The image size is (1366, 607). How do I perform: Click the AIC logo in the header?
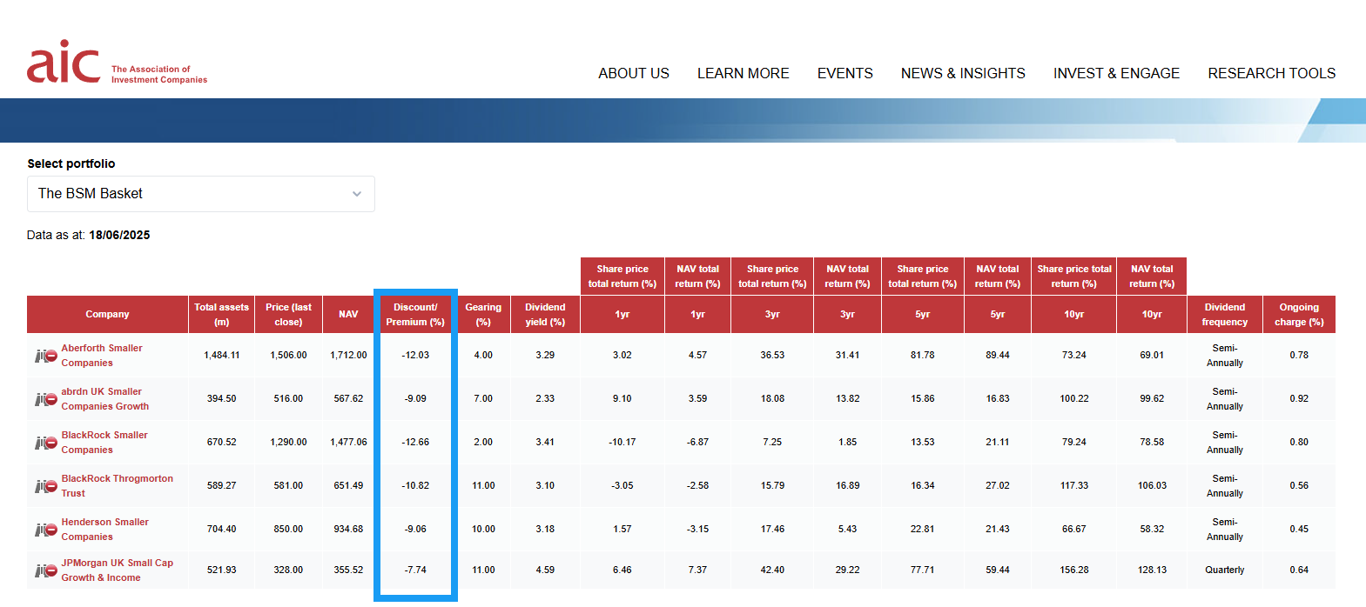point(64,62)
